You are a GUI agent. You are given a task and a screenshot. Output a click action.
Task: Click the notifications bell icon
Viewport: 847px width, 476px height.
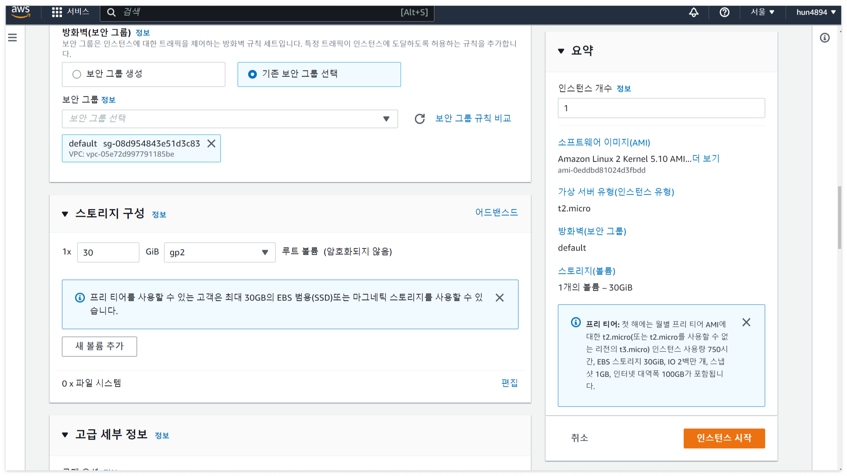click(x=693, y=12)
